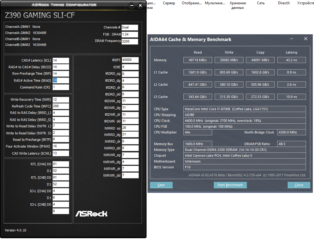This screenshot has width=314, height=240.
Task: Click ChannelA-DIMM2 16384MB entry
Action: [26, 33]
